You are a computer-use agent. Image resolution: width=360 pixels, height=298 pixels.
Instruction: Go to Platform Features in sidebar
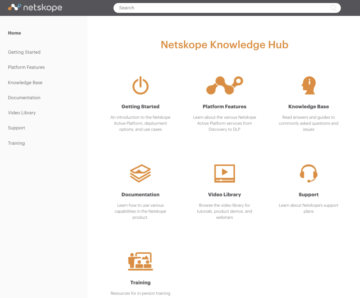(x=26, y=67)
